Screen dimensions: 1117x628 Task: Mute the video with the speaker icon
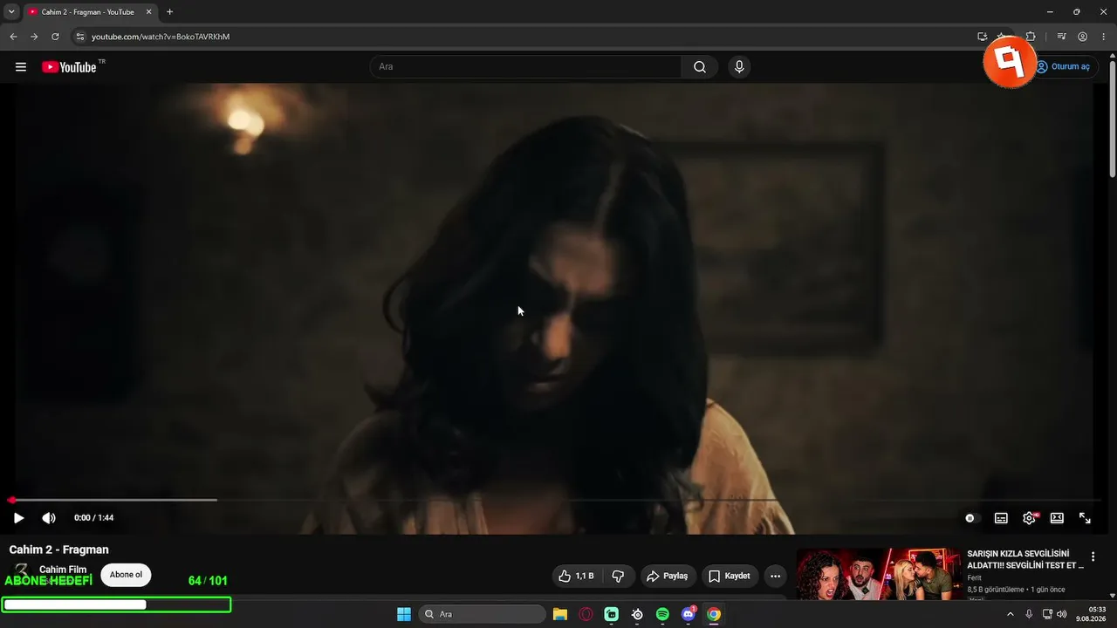(49, 518)
